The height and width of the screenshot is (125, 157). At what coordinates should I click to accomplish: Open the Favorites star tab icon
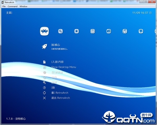click(77, 31)
